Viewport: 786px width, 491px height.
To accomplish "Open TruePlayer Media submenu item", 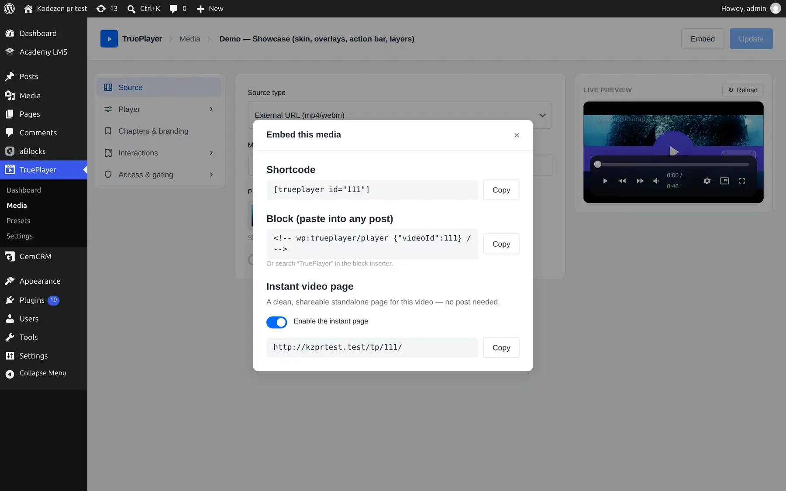I will [17, 206].
